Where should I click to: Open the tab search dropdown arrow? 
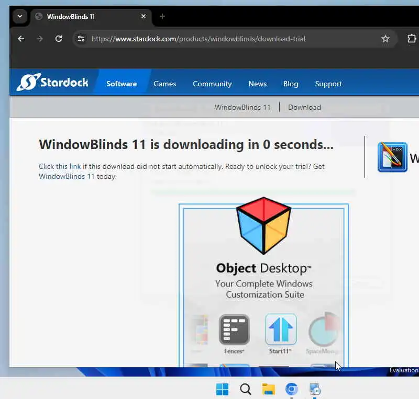pyautogui.click(x=20, y=16)
